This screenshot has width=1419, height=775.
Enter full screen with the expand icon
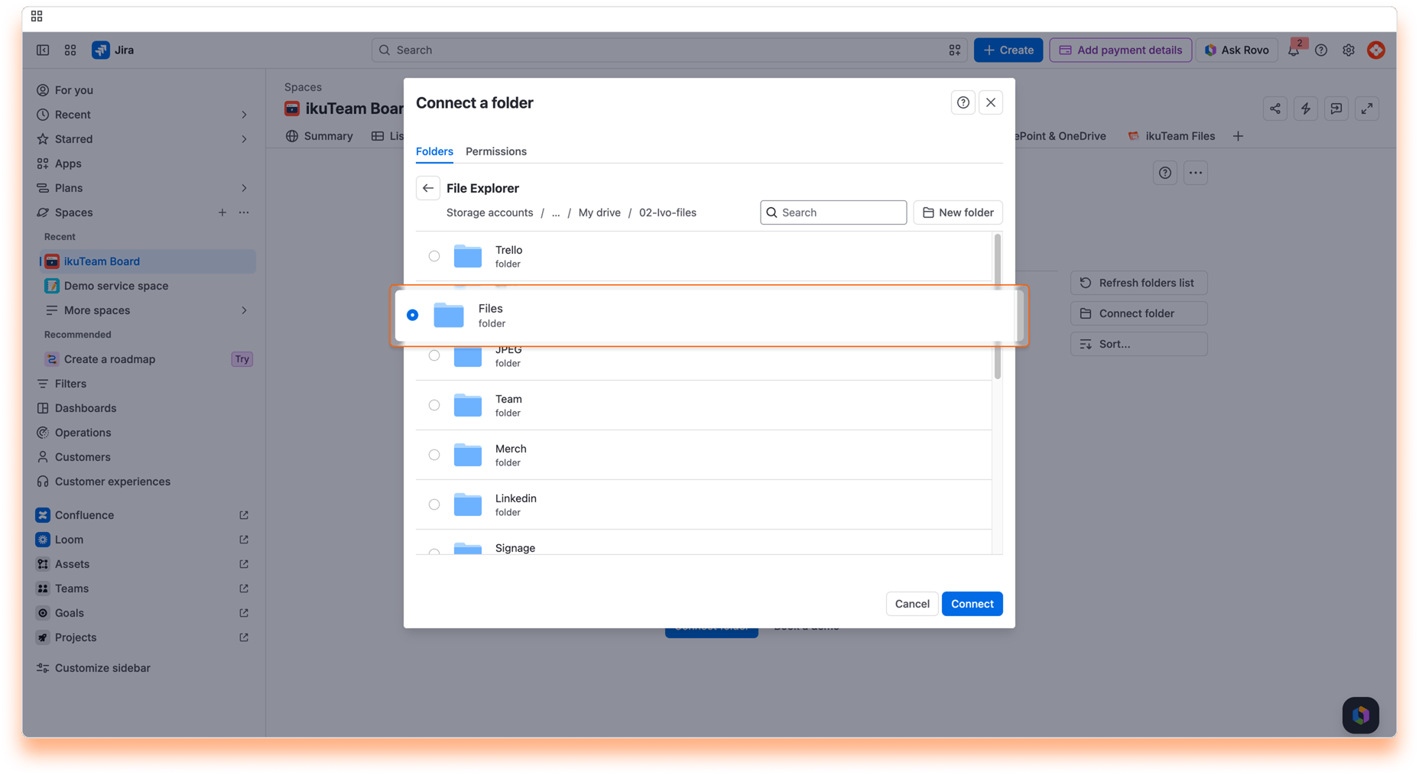pyautogui.click(x=1367, y=109)
